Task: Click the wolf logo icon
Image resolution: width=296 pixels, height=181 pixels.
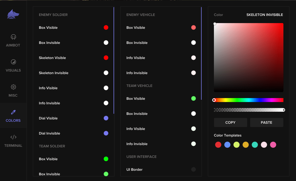Action: 13,14
